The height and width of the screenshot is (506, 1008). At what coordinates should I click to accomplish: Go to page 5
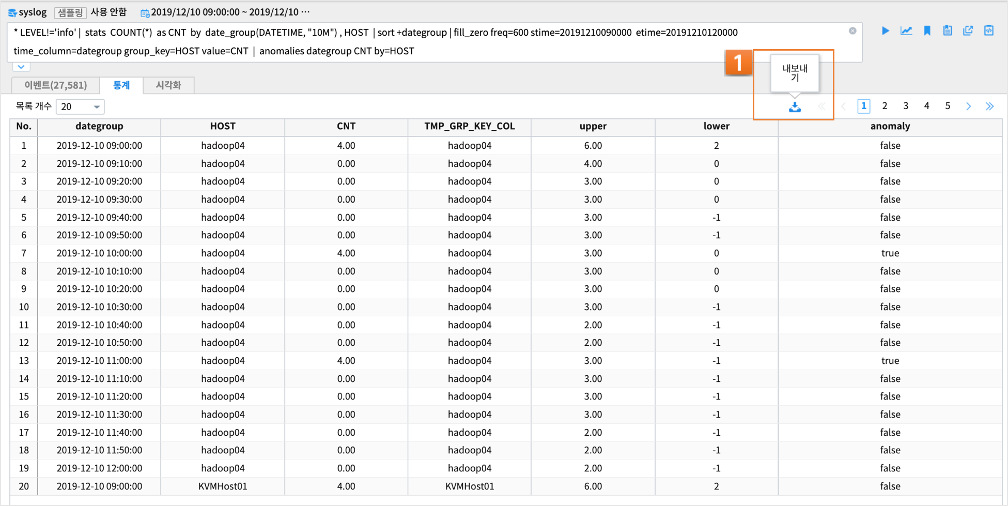(948, 106)
